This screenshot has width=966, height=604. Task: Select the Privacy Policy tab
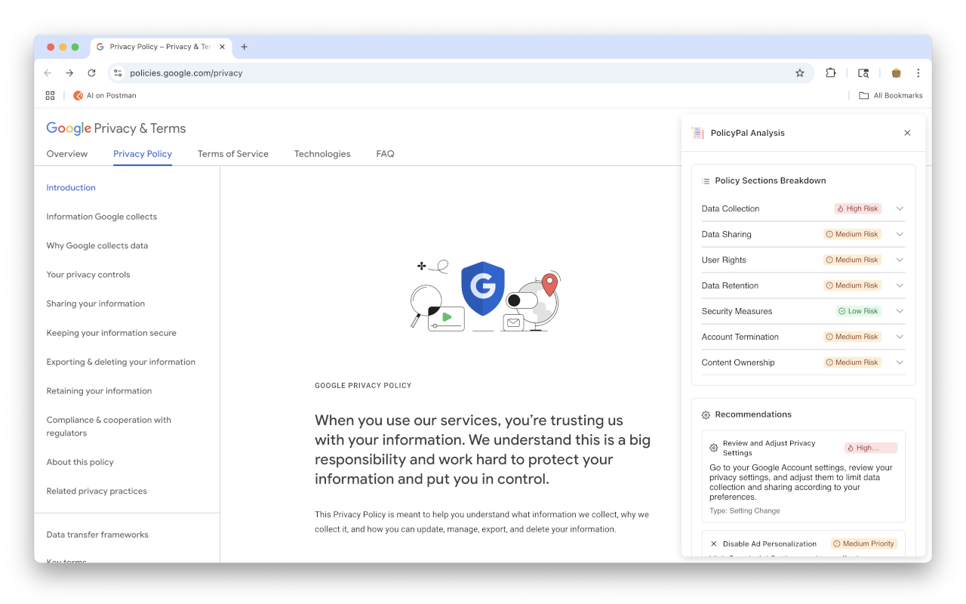[143, 154]
